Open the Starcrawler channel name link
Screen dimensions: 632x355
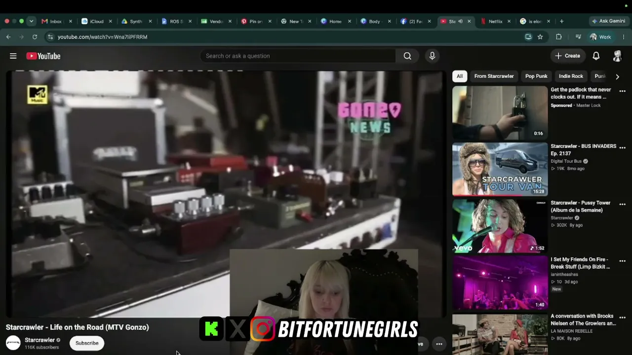pos(39,340)
